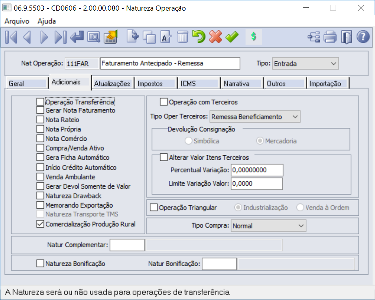Viewport: 375px width, 300px height.
Task: Tick Venda Ambulante checkbox
Action: point(40,177)
